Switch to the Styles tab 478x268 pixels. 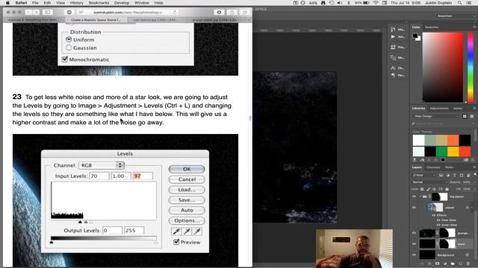coord(458,109)
